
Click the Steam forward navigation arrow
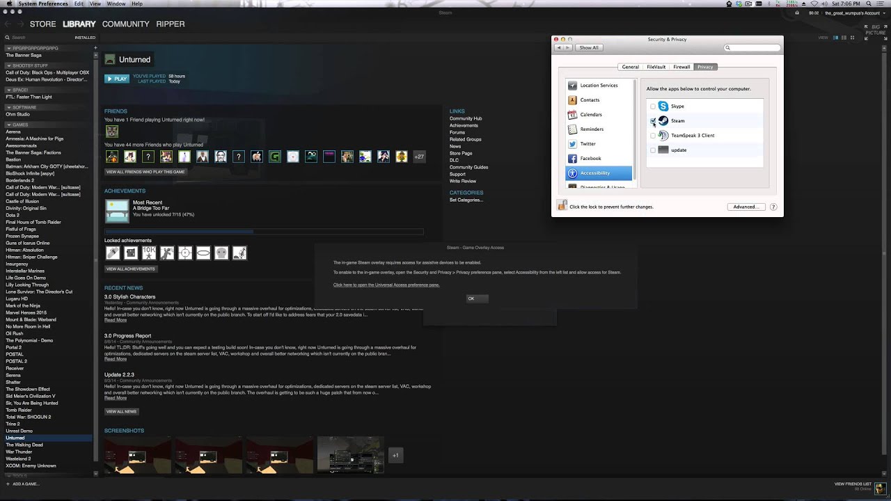20,24
